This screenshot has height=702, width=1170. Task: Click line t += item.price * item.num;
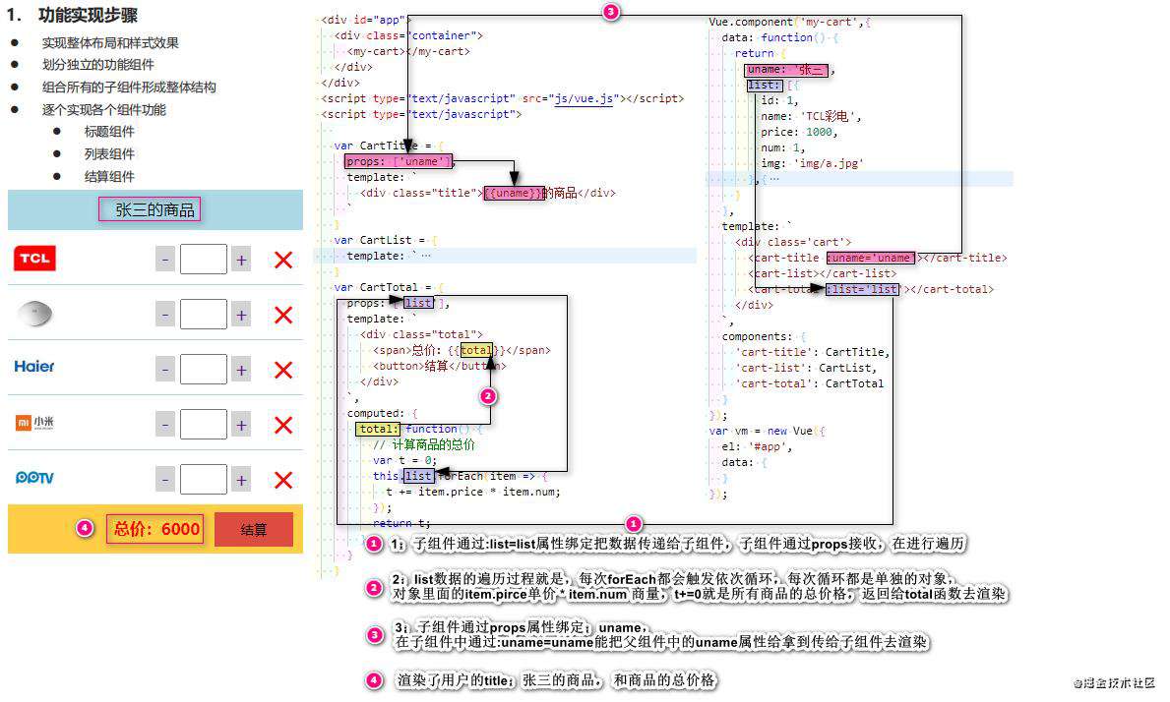pyautogui.click(x=473, y=492)
